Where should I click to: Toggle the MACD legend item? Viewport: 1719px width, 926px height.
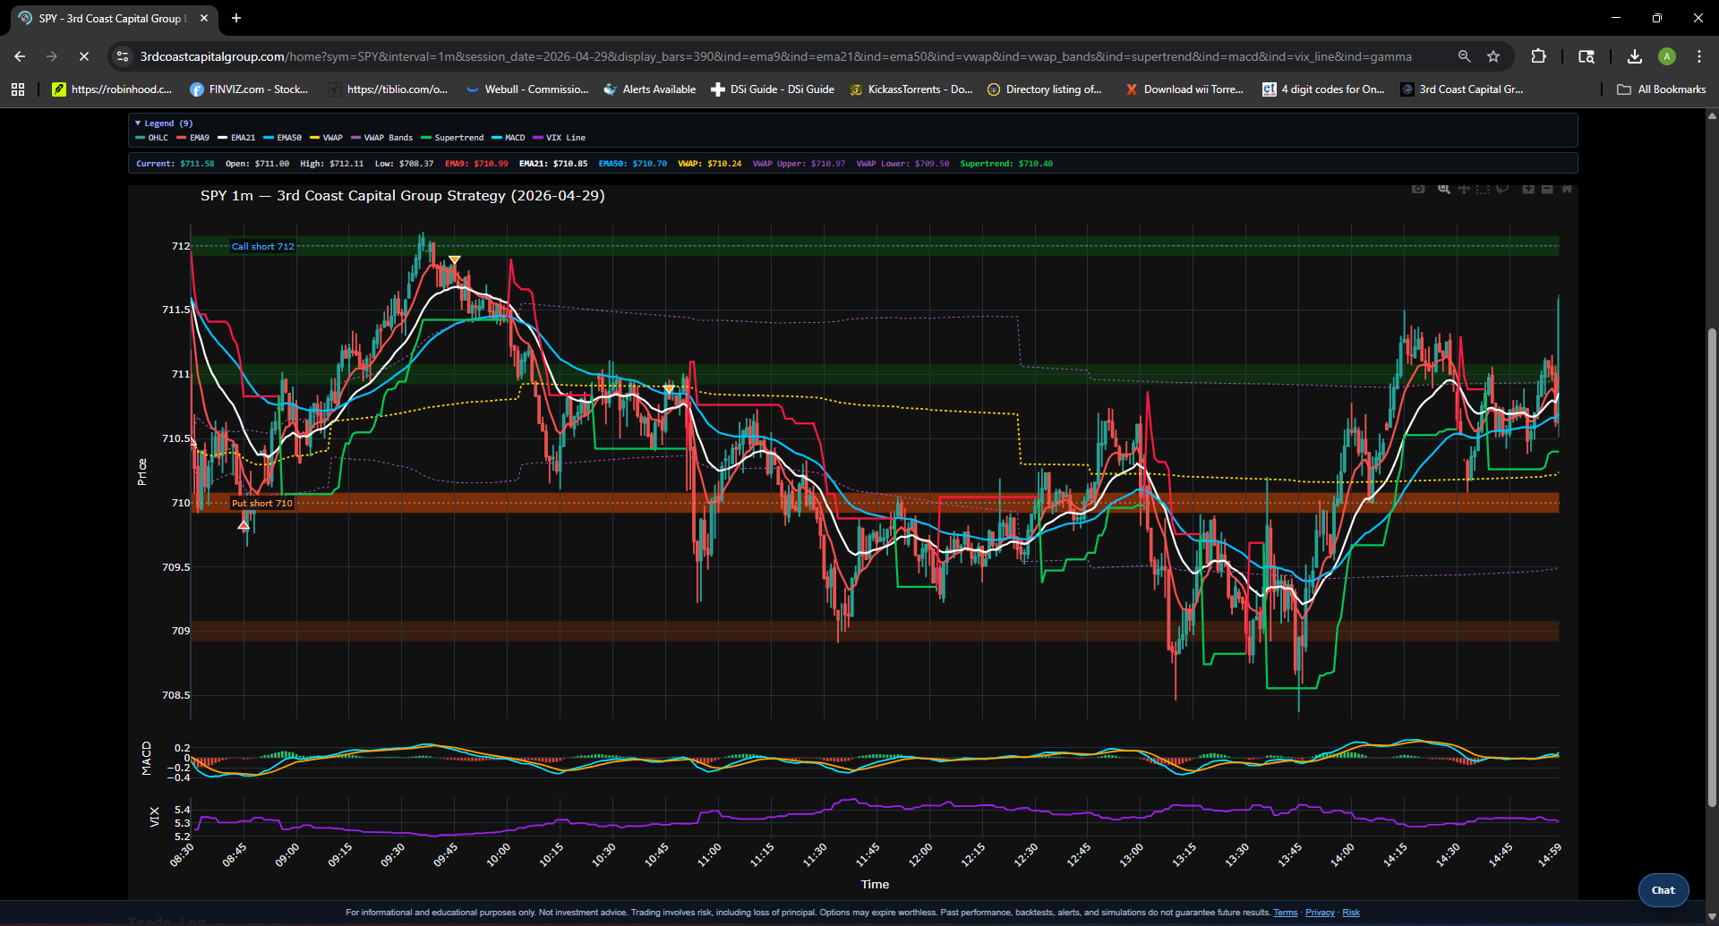coord(509,138)
